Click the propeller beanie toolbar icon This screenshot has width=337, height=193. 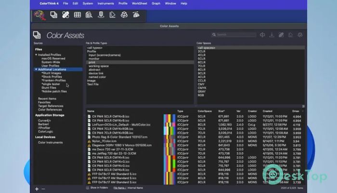(x=136, y=14)
